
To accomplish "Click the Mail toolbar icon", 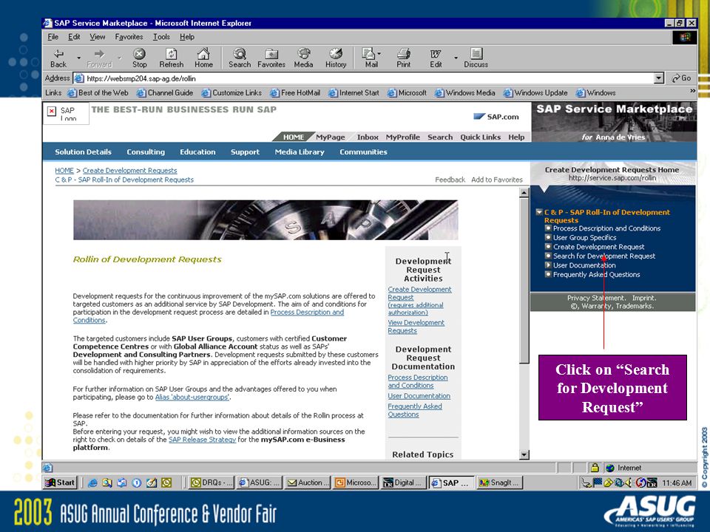I will coord(369,58).
